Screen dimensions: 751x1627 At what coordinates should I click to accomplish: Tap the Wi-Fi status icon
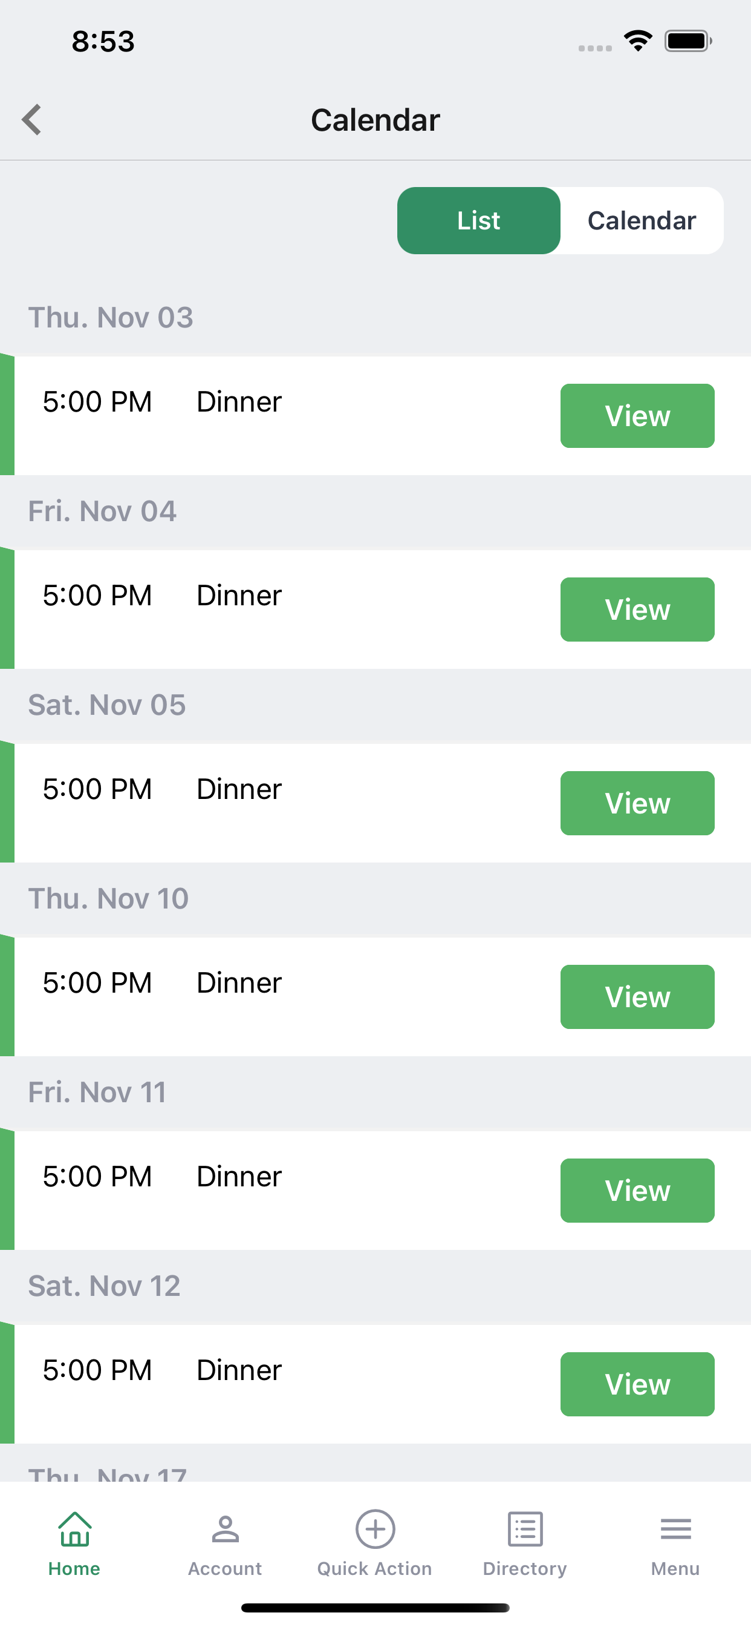638,41
